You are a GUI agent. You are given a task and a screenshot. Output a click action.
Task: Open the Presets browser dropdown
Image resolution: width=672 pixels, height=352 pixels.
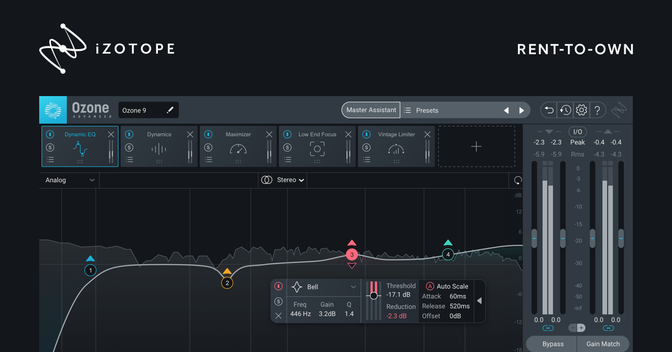pos(451,110)
